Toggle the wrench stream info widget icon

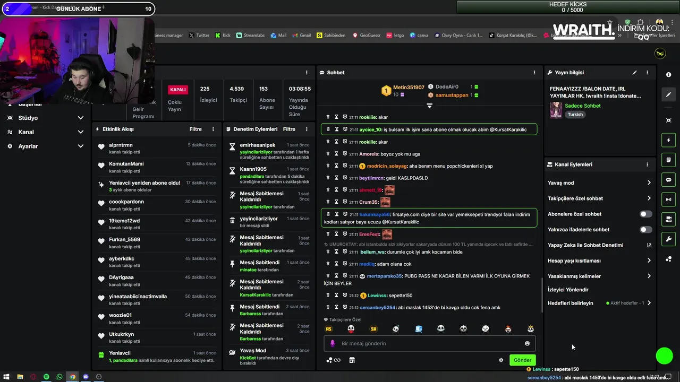coord(668,239)
